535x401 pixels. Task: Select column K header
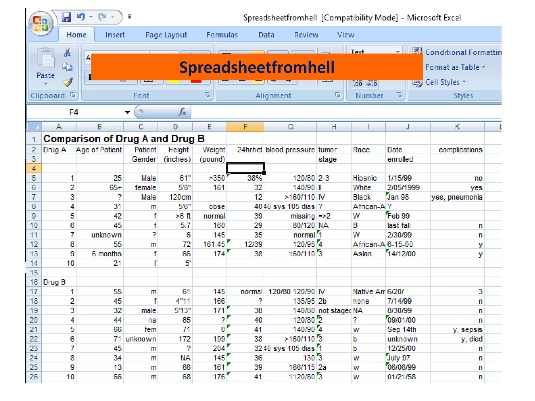click(457, 127)
